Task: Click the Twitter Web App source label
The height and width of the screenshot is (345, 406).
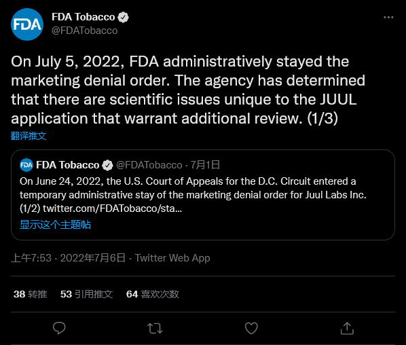Action: click(x=172, y=258)
